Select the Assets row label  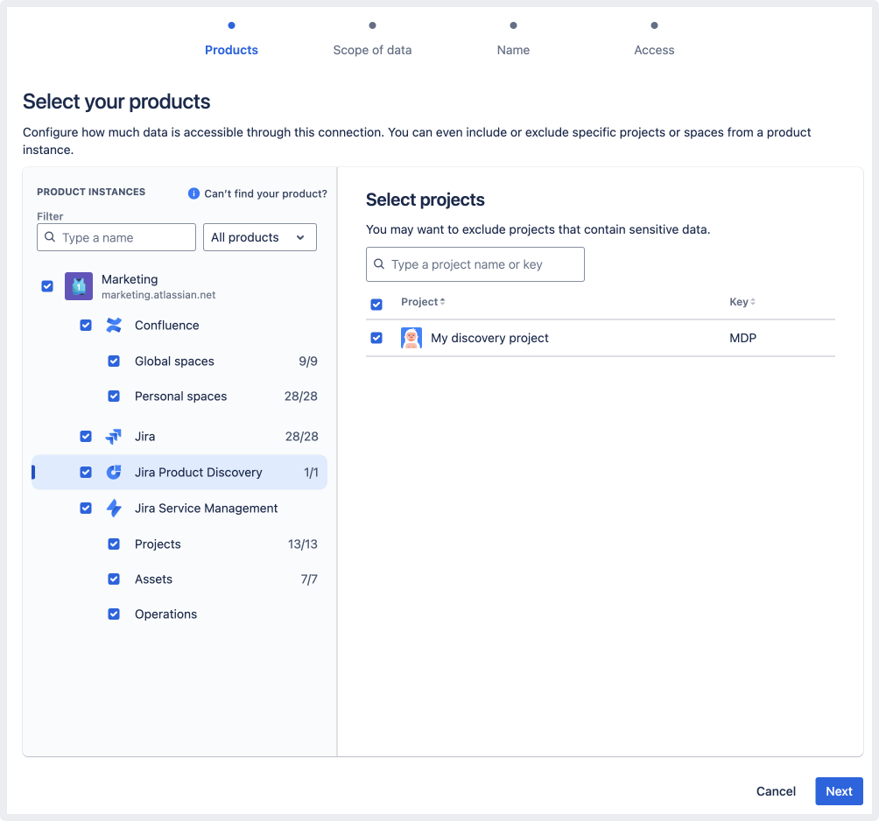(x=153, y=579)
